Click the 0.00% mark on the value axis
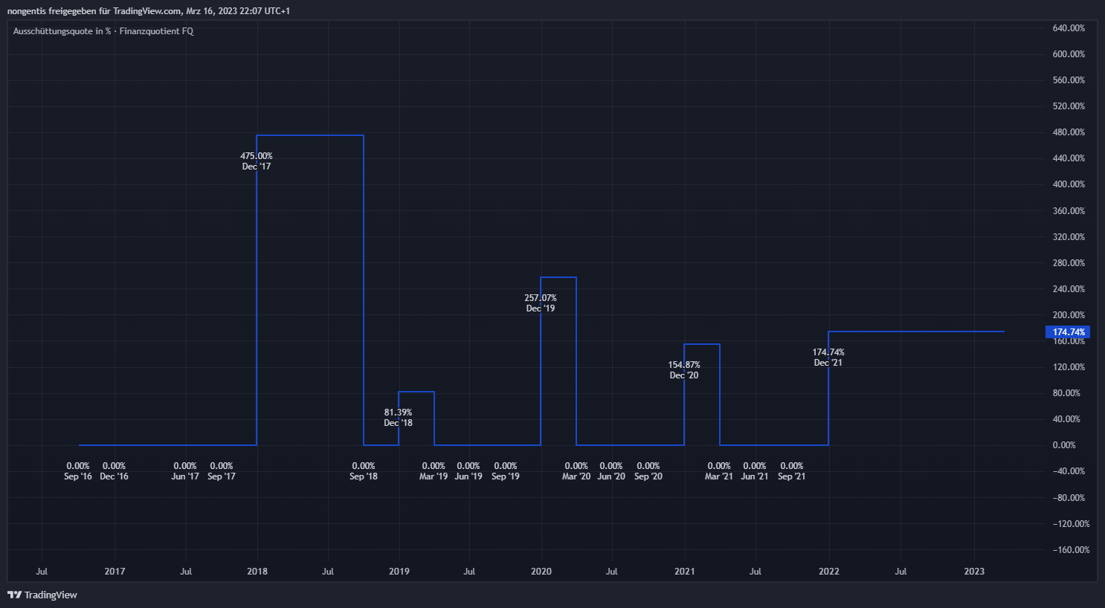This screenshot has width=1105, height=608. click(x=1064, y=445)
